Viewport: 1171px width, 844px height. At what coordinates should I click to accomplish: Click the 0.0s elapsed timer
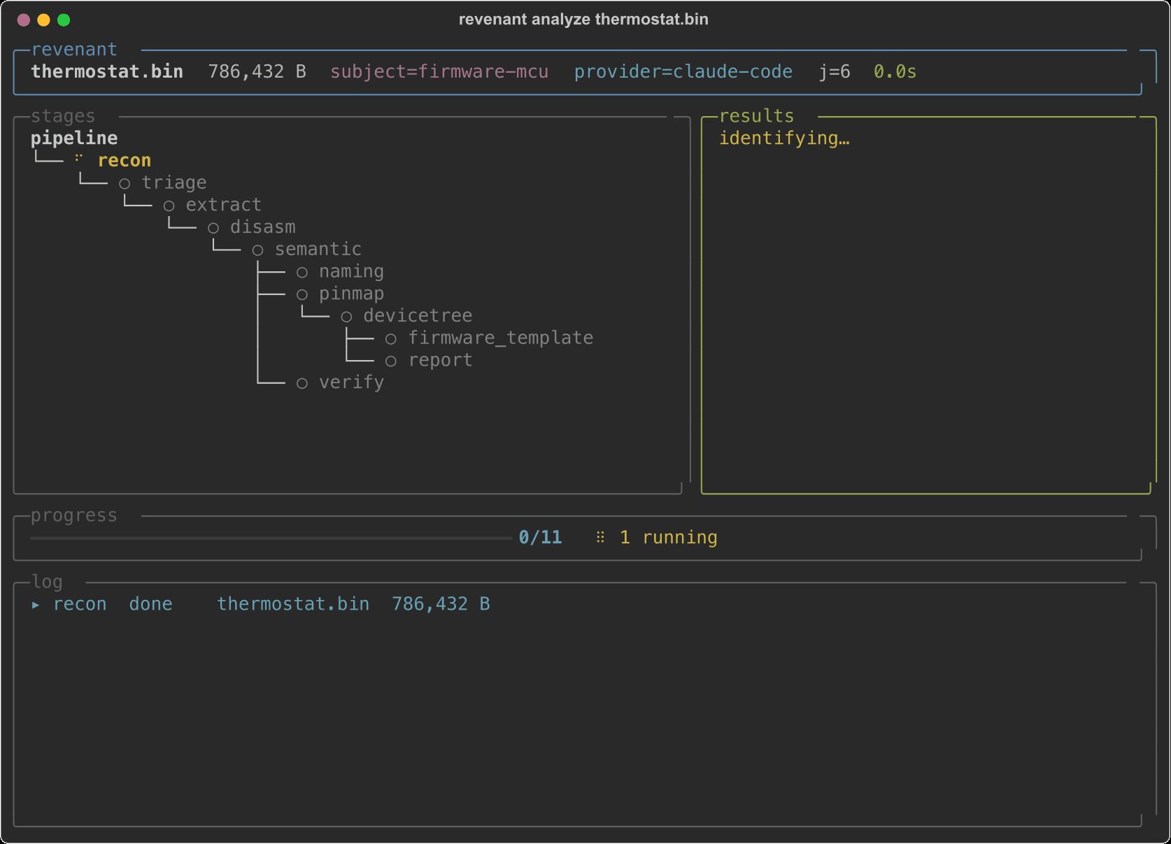pyautogui.click(x=895, y=71)
